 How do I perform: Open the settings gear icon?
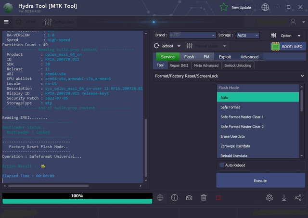pos(269,198)
